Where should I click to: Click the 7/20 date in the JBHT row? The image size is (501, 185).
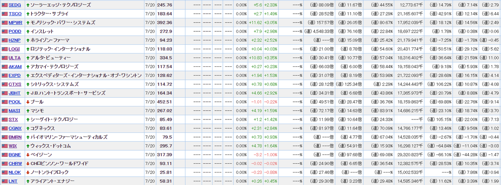click(149, 93)
